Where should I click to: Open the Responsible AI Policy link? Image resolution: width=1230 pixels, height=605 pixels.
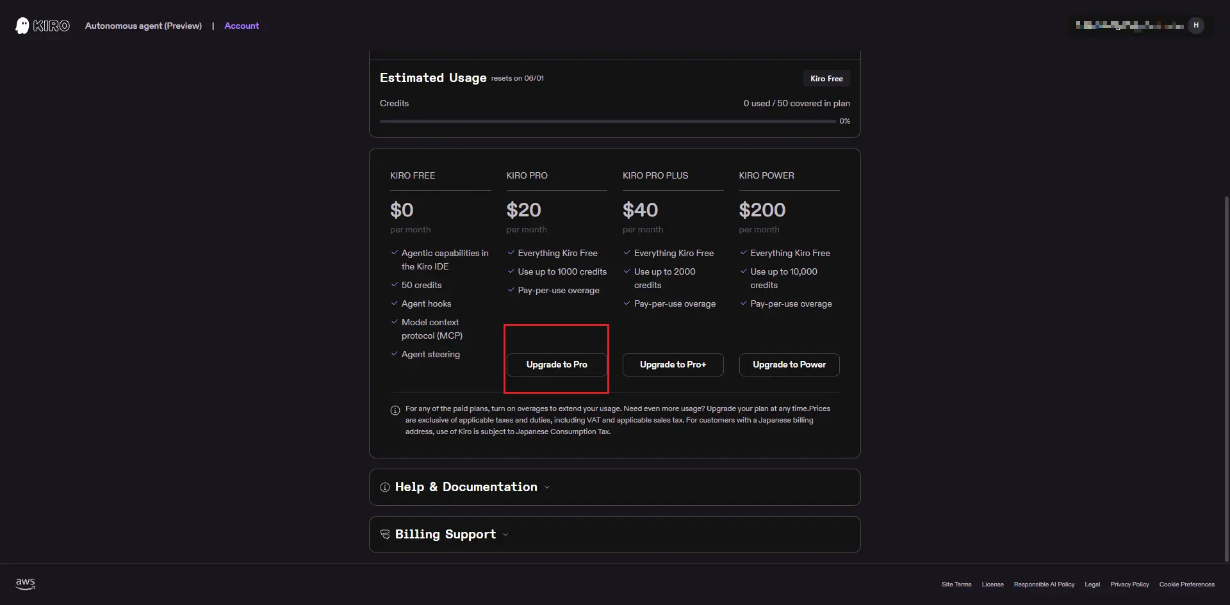(x=1044, y=585)
